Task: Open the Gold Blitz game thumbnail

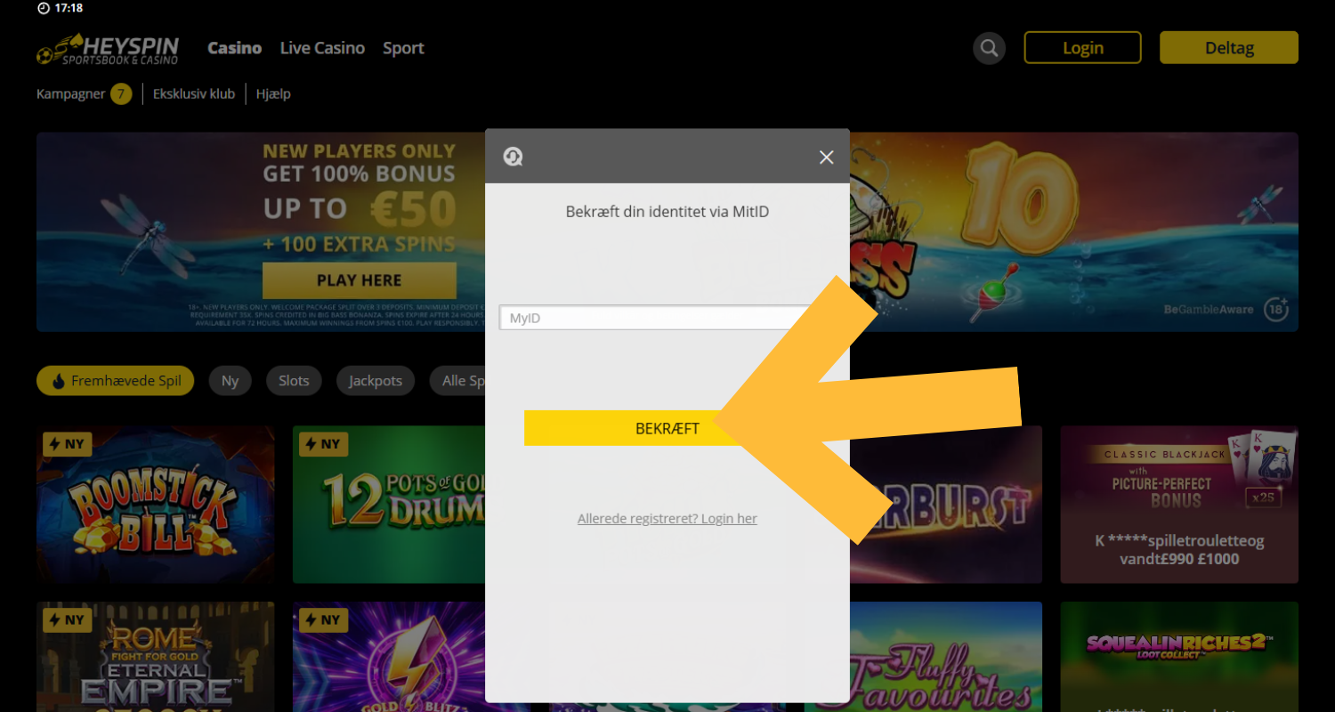Action: [389, 657]
